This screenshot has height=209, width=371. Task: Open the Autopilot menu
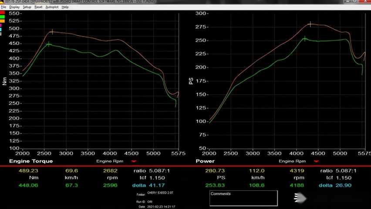[52, 7]
